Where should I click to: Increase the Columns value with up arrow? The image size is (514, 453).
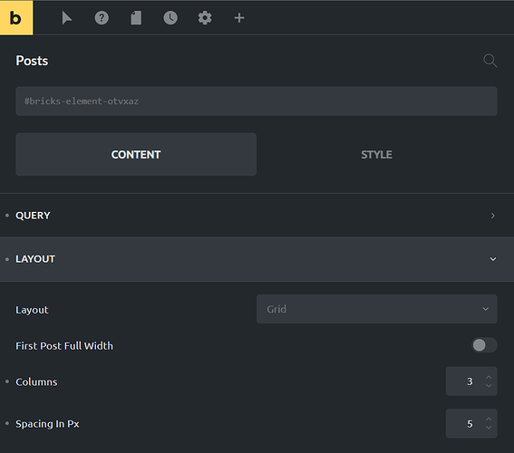coord(489,377)
